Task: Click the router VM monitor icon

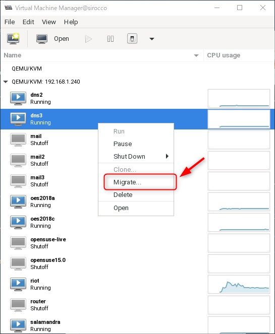Action: 18,305
